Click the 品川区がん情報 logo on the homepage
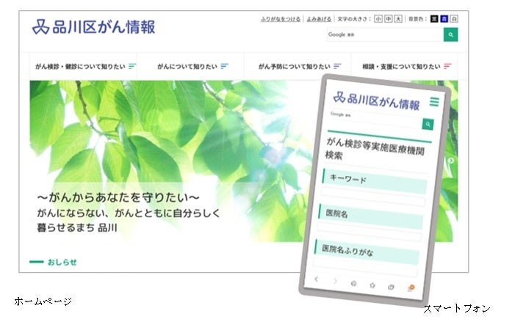512x322 pixels. point(93,26)
